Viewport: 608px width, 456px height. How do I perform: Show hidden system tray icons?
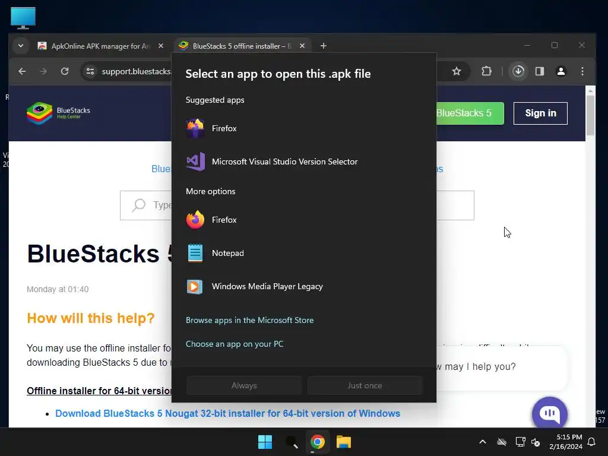[483, 442]
